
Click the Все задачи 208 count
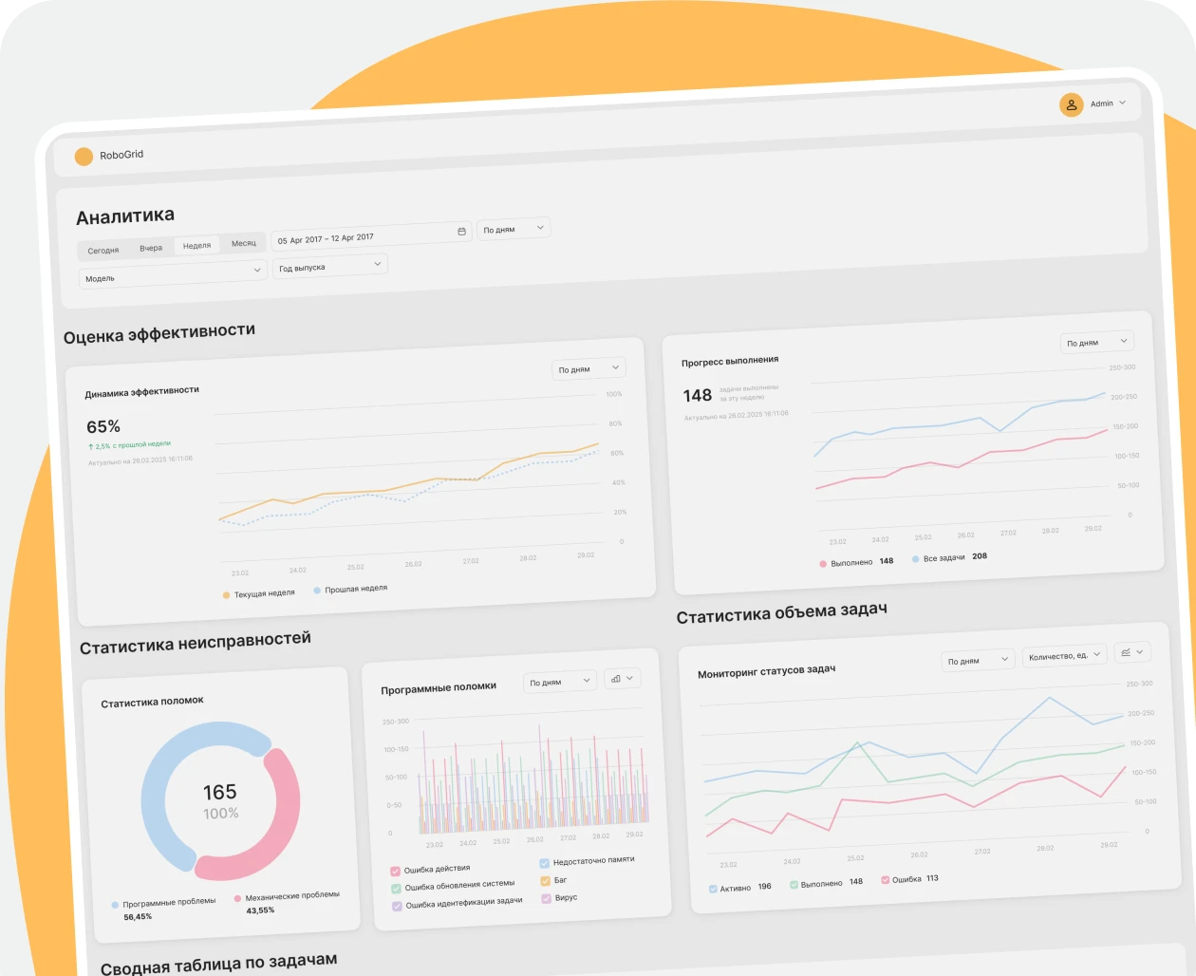coord(980,556)
